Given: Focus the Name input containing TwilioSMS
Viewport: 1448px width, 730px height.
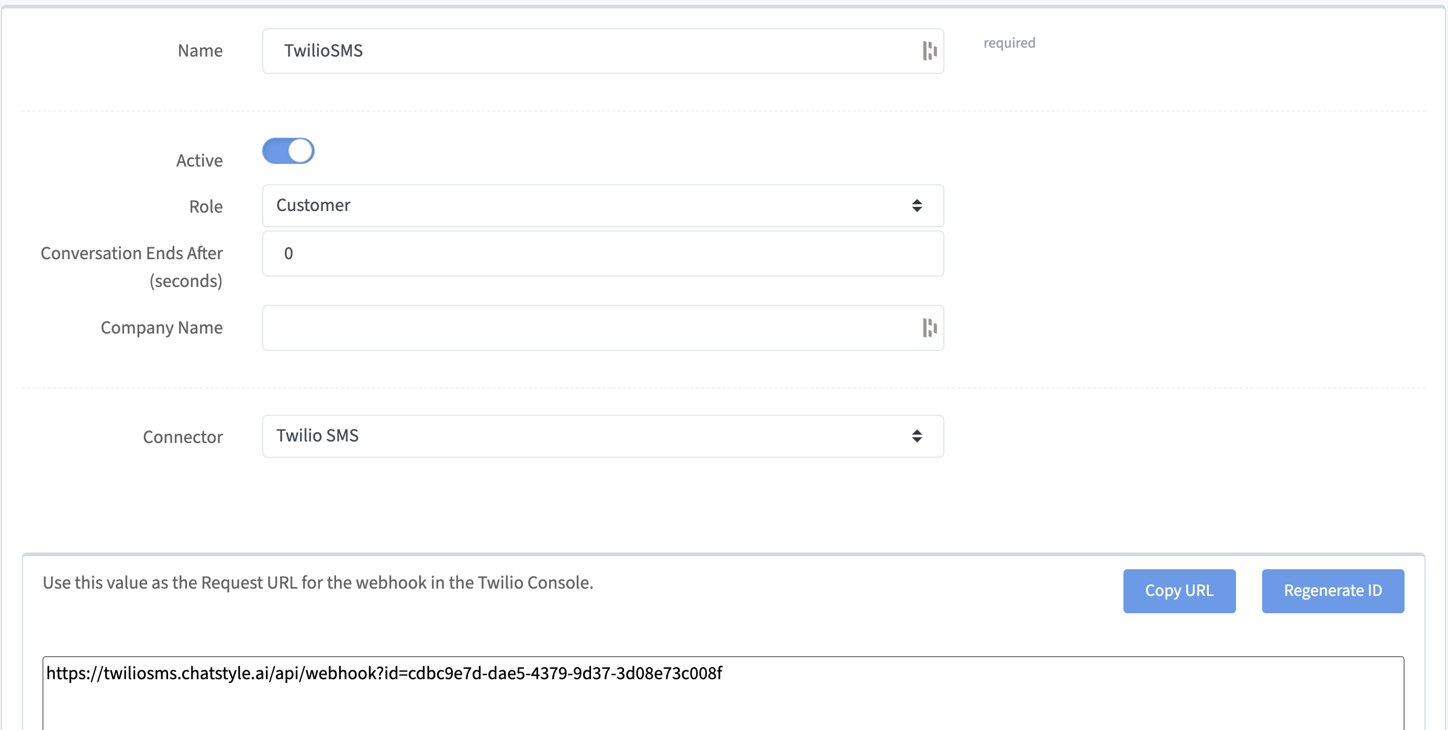Looking at the screenshot, I should 603,51.
